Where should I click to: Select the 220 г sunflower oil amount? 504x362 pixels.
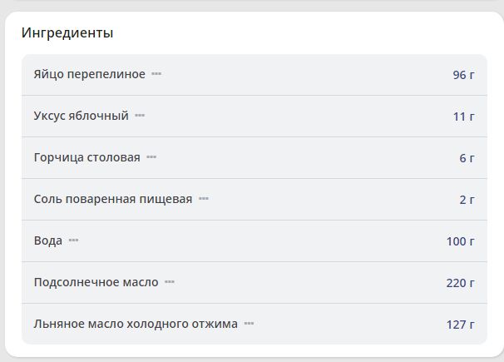click(x=460, y=283)
